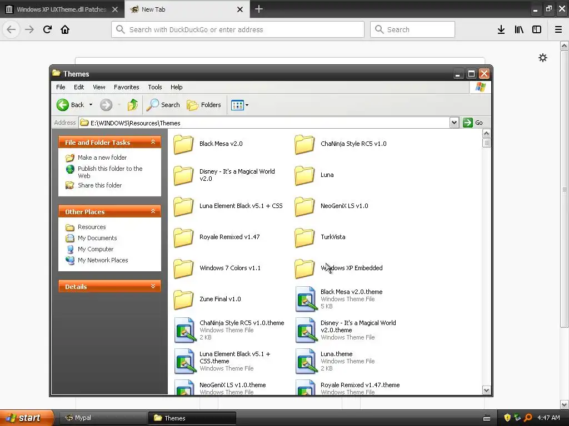Open the Tools menu
The image size is (569, 426).
[x=155, y=87]
